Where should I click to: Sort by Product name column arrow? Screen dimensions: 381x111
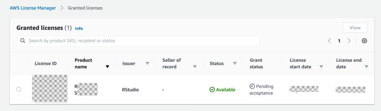[107, 67]
